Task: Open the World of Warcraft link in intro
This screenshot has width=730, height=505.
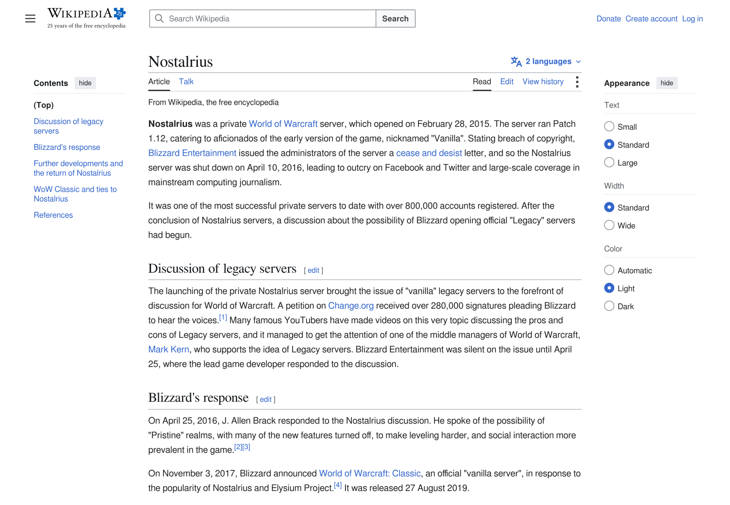Action: pos(283,124)
